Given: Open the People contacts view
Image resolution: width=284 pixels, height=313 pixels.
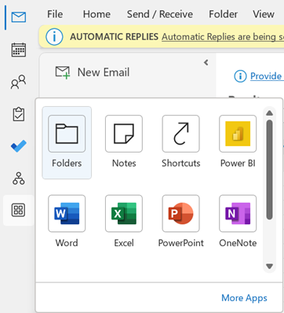Looking at the screenshot, I should [x=19, y=82].
